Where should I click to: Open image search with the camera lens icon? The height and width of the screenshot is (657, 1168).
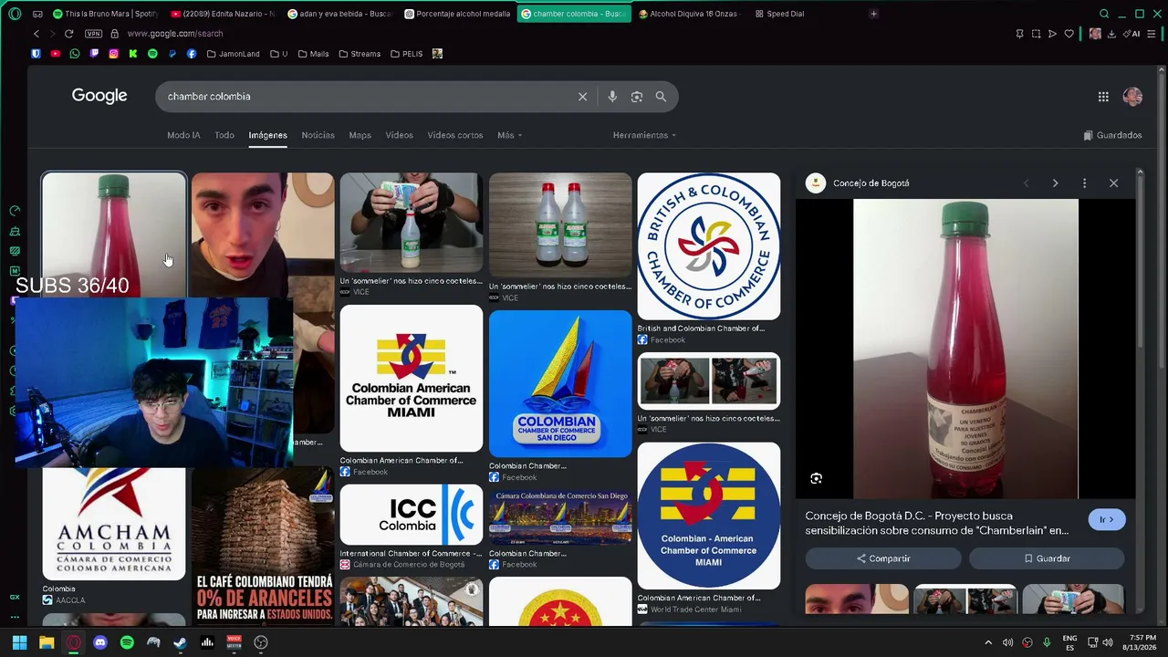point(637,97)
